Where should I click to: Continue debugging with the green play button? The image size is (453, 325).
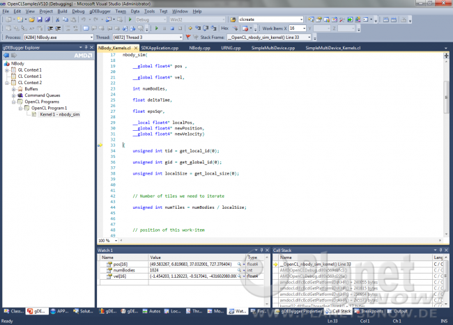157,29
